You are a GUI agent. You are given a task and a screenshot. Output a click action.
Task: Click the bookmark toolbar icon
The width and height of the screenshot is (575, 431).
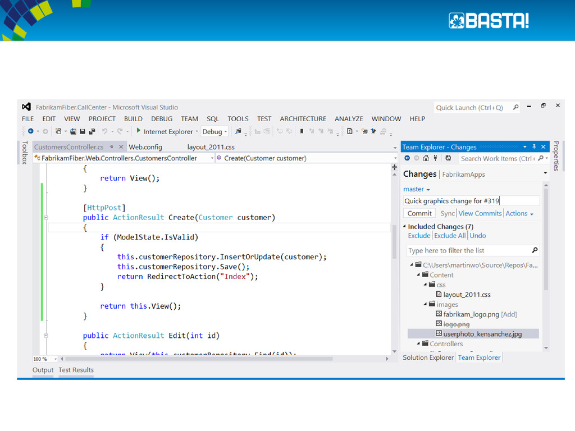[x=302, y=131]
